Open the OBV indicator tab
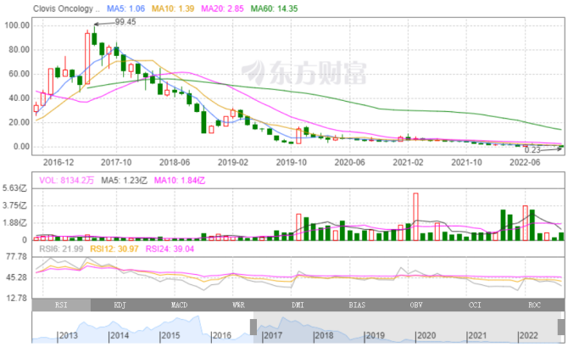 pyautogui.click(x=416, y=303)
